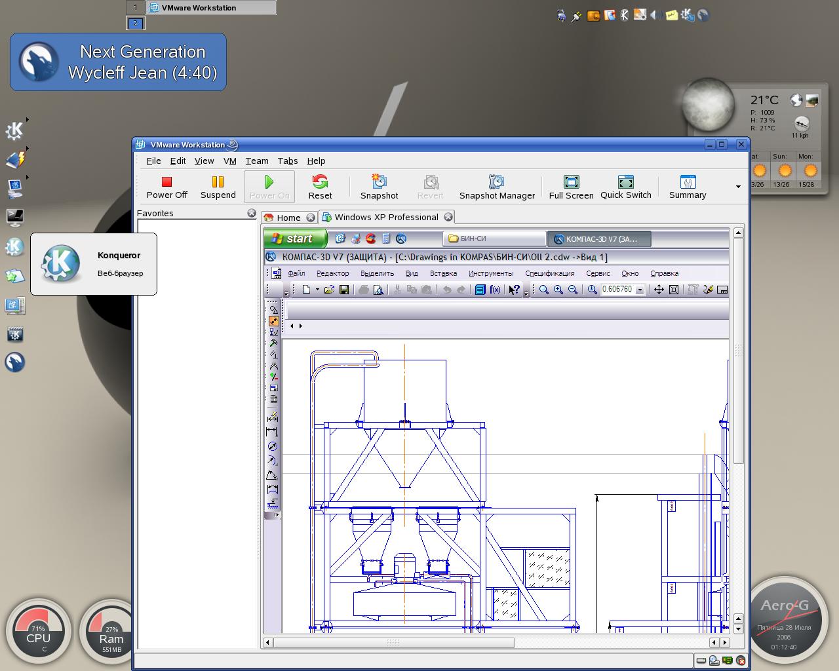
Task: Click the Save diskette icon
Action: coord(343,290)
